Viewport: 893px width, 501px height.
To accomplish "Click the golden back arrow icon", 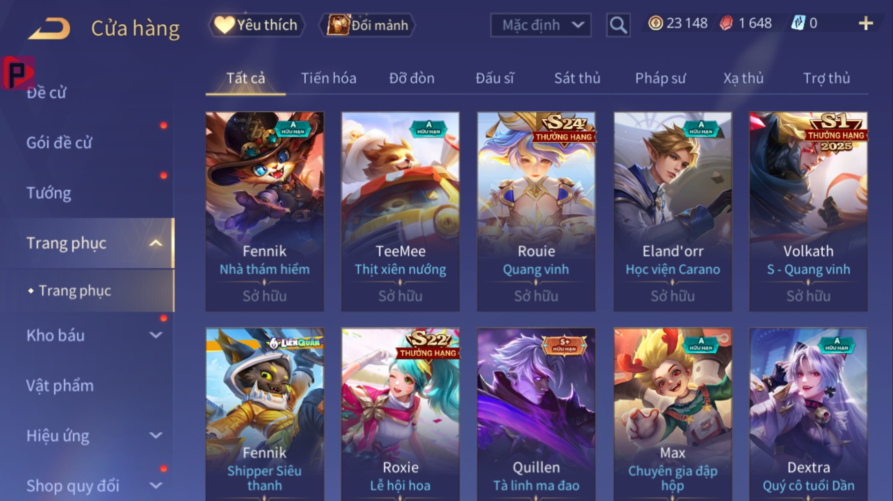I will coord(49,29).
